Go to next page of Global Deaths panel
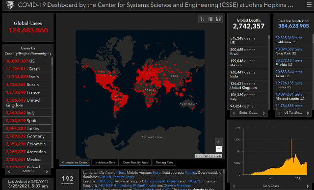Screen dimensions: 314x190 tap(264, 113)
